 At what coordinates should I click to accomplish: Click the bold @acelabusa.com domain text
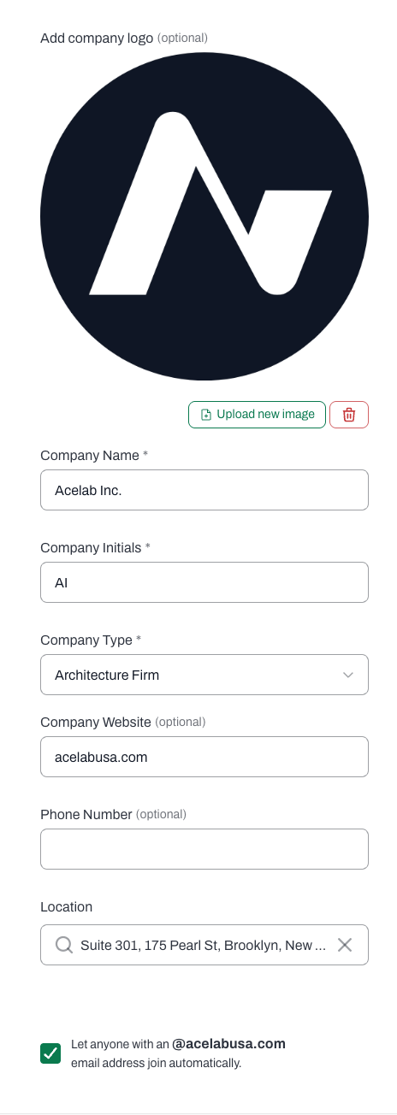[x=228, y=1044]
